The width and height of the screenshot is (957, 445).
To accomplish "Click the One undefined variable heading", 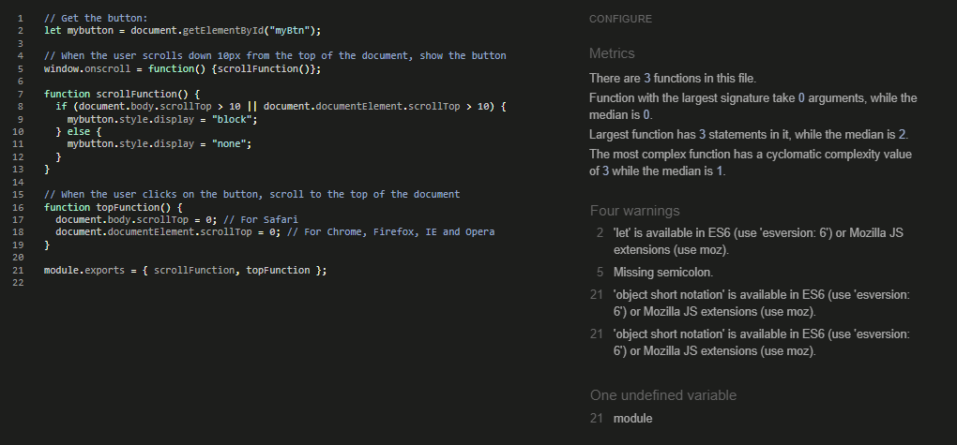I will point(662,395).
